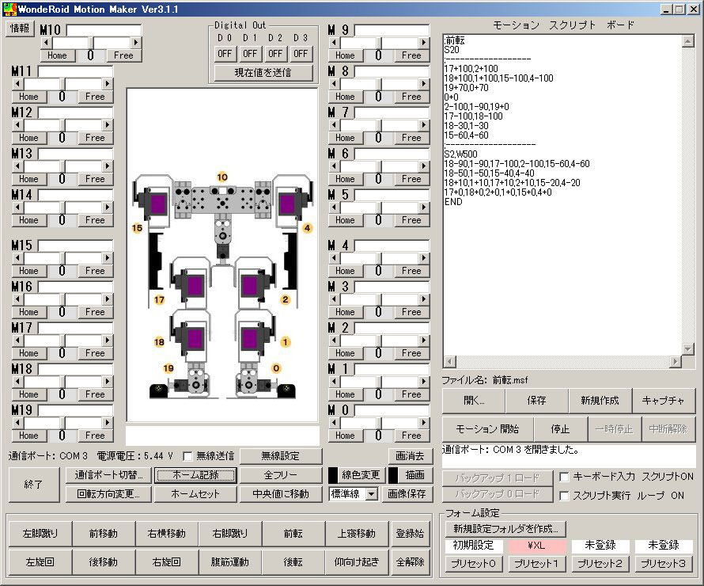Toggle Digital Out D0 from OFF
Image resolution: width=704 pixels, height=586 pixels.
(225, 54)
